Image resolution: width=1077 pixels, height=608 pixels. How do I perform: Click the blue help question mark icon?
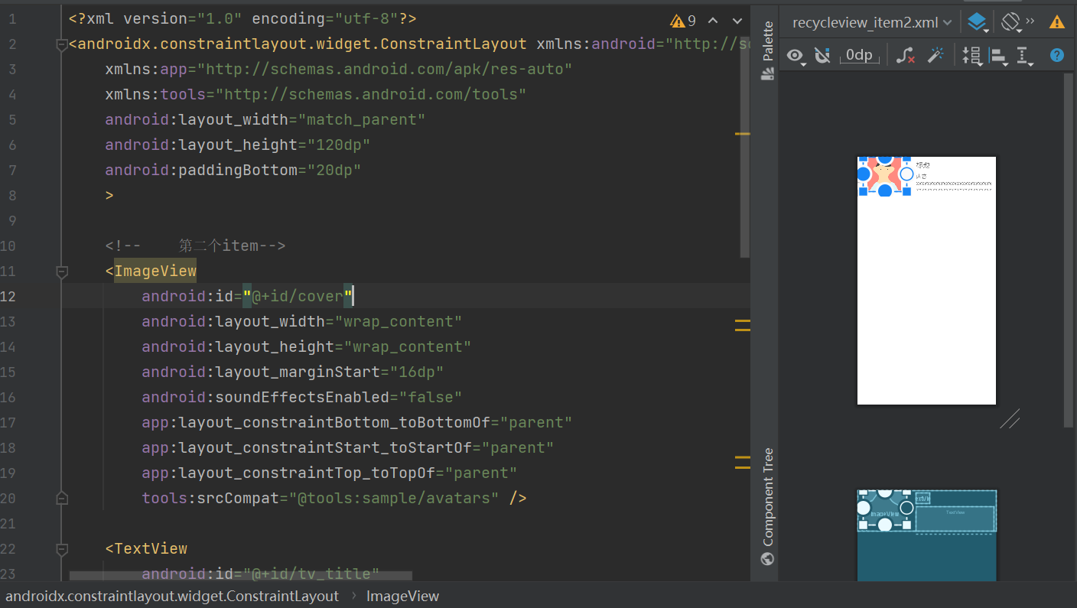click(x=1057, y=55)
